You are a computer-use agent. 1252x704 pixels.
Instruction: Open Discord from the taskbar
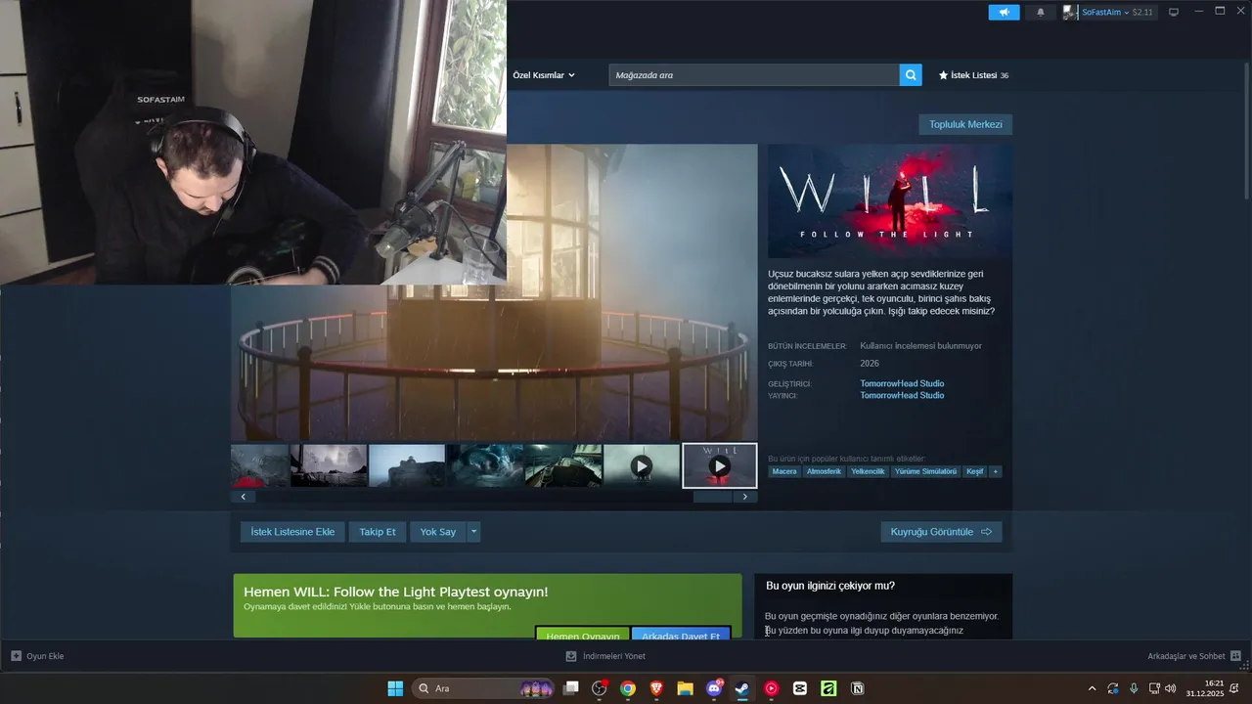pyautogui.click(x=714, y=688)
